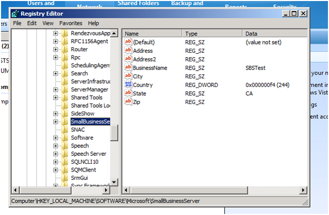Image resolution: width=329 pixels, height=215 pixels.
Task: Click the tree vertical scrollbar thumb
Action: click(114, 133)
